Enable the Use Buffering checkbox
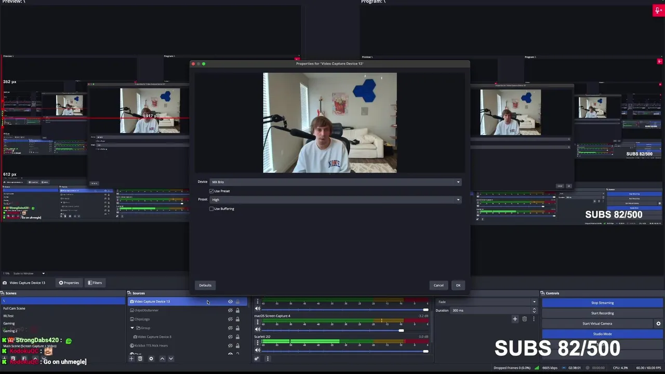 pos(211,209)
